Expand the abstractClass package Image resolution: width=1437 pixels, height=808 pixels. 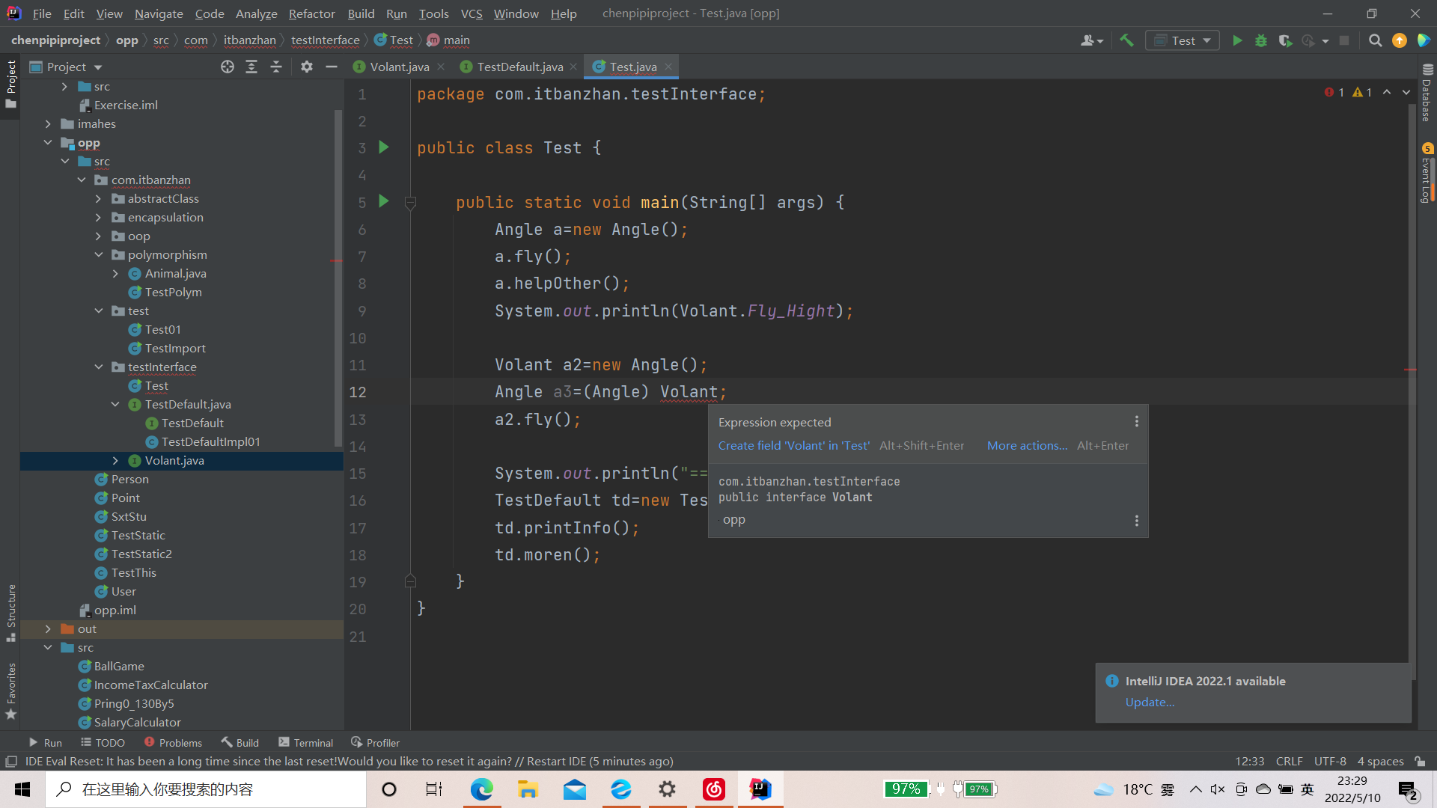[98, 198]
